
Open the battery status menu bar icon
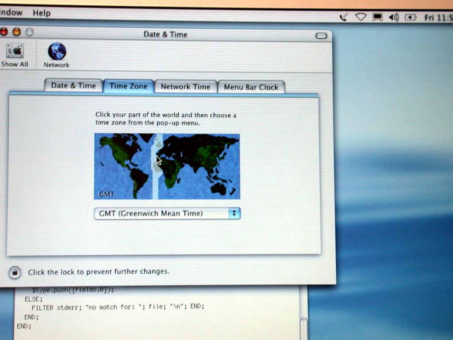(x=411, y=17)
